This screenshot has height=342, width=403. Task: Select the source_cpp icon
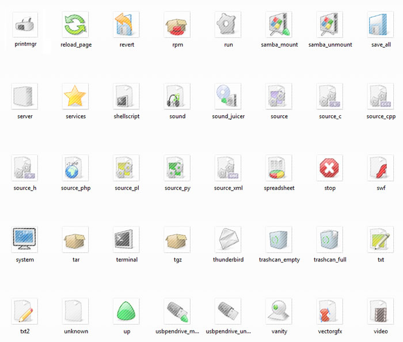(381, 96)
